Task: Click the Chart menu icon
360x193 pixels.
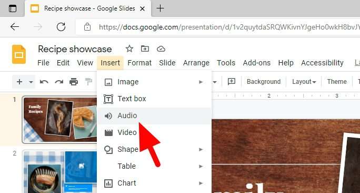Action: (108, 184)
